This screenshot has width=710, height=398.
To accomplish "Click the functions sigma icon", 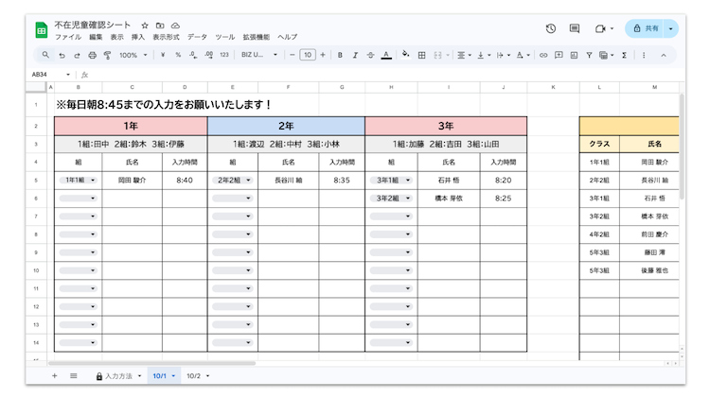I will (x=624, y=55).
